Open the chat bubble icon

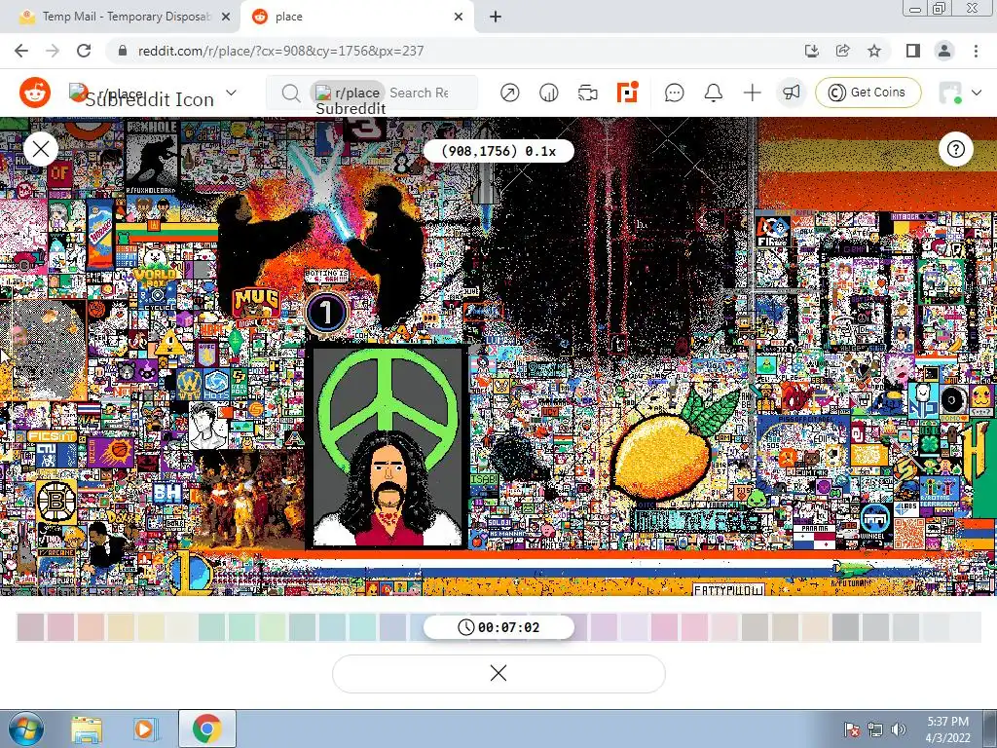[x=674, y=93]
